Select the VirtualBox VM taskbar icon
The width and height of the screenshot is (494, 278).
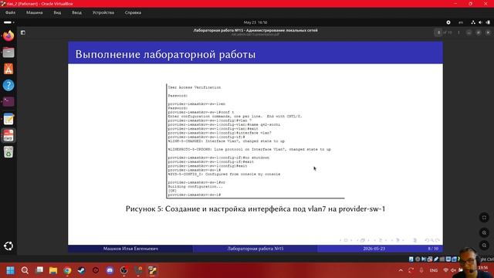[153, 270]
